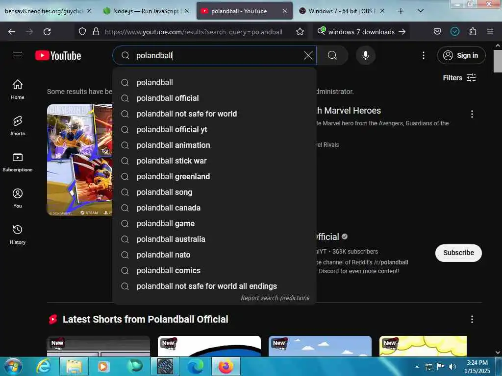
Task: Close the Node.js tab
Action: coord(187,11)
